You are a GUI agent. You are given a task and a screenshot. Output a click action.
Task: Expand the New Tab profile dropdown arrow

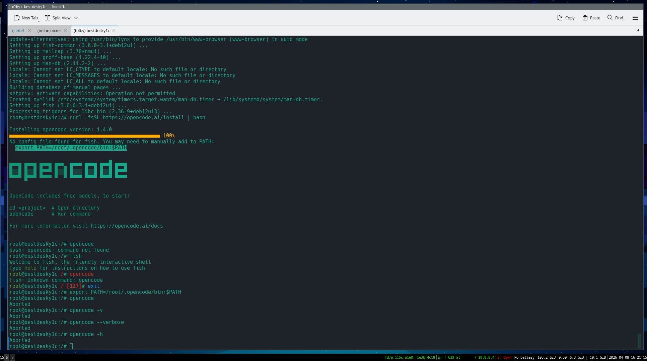click(39, 21)
